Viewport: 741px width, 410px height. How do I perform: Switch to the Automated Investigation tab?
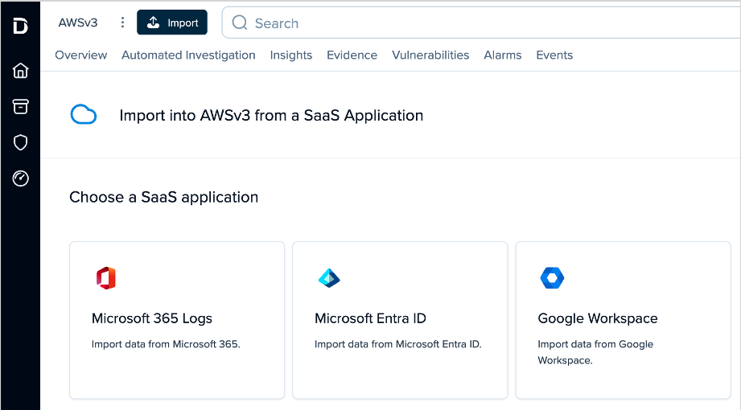click(188, 55)
